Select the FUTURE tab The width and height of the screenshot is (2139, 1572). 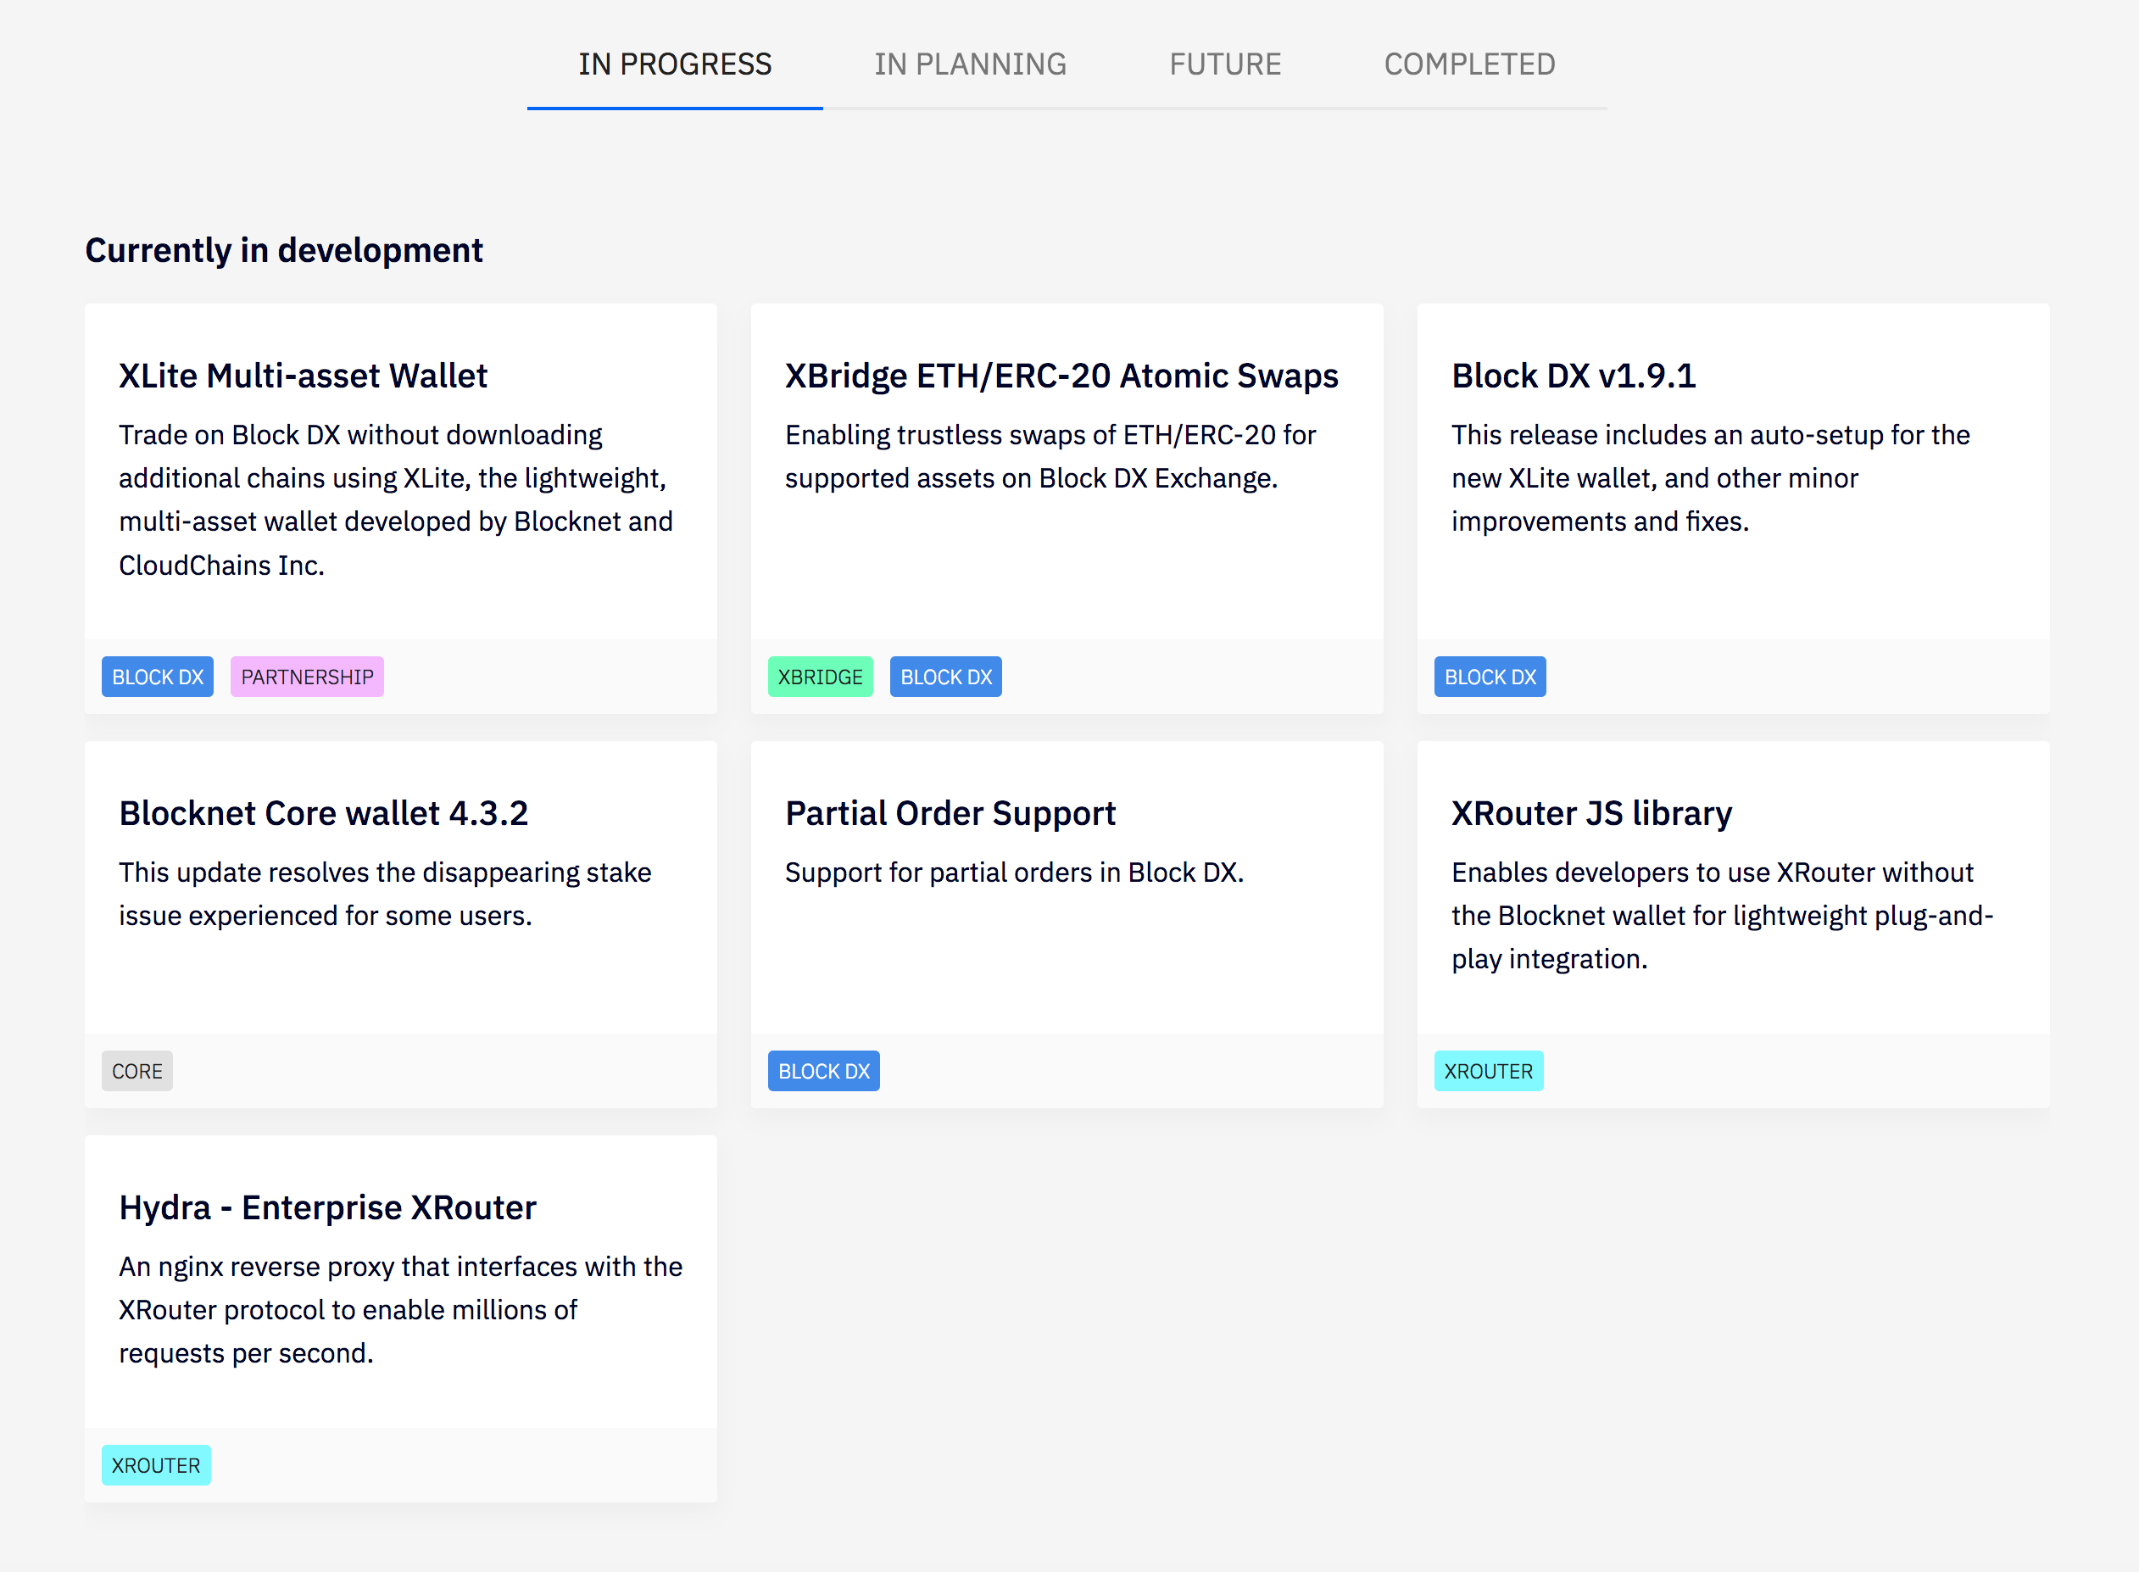point(1224,64)
